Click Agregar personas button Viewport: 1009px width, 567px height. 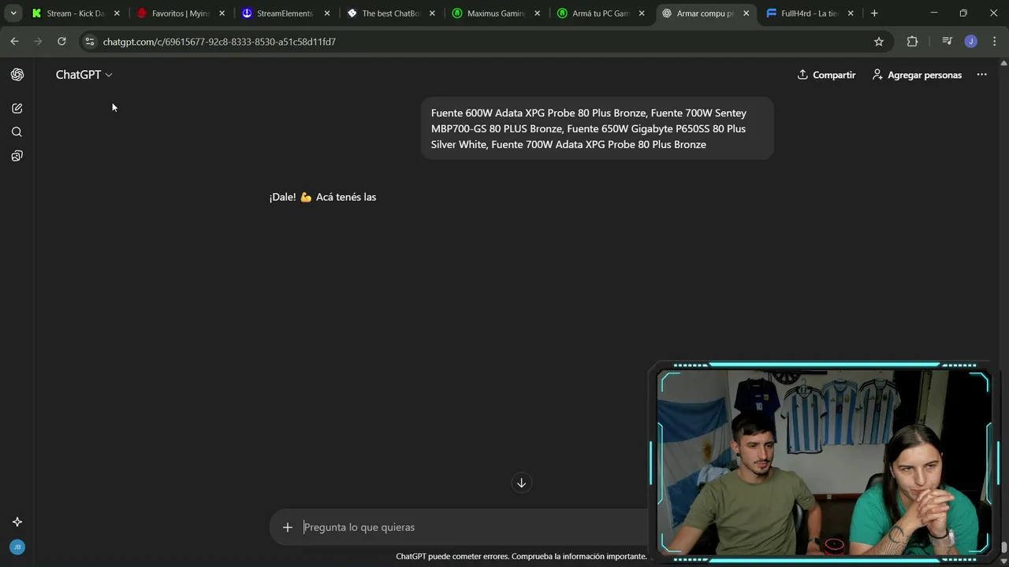(x=917, y=75)
